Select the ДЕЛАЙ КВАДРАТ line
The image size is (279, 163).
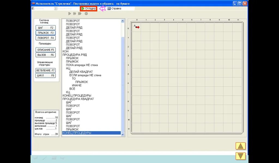click(81, 72)
